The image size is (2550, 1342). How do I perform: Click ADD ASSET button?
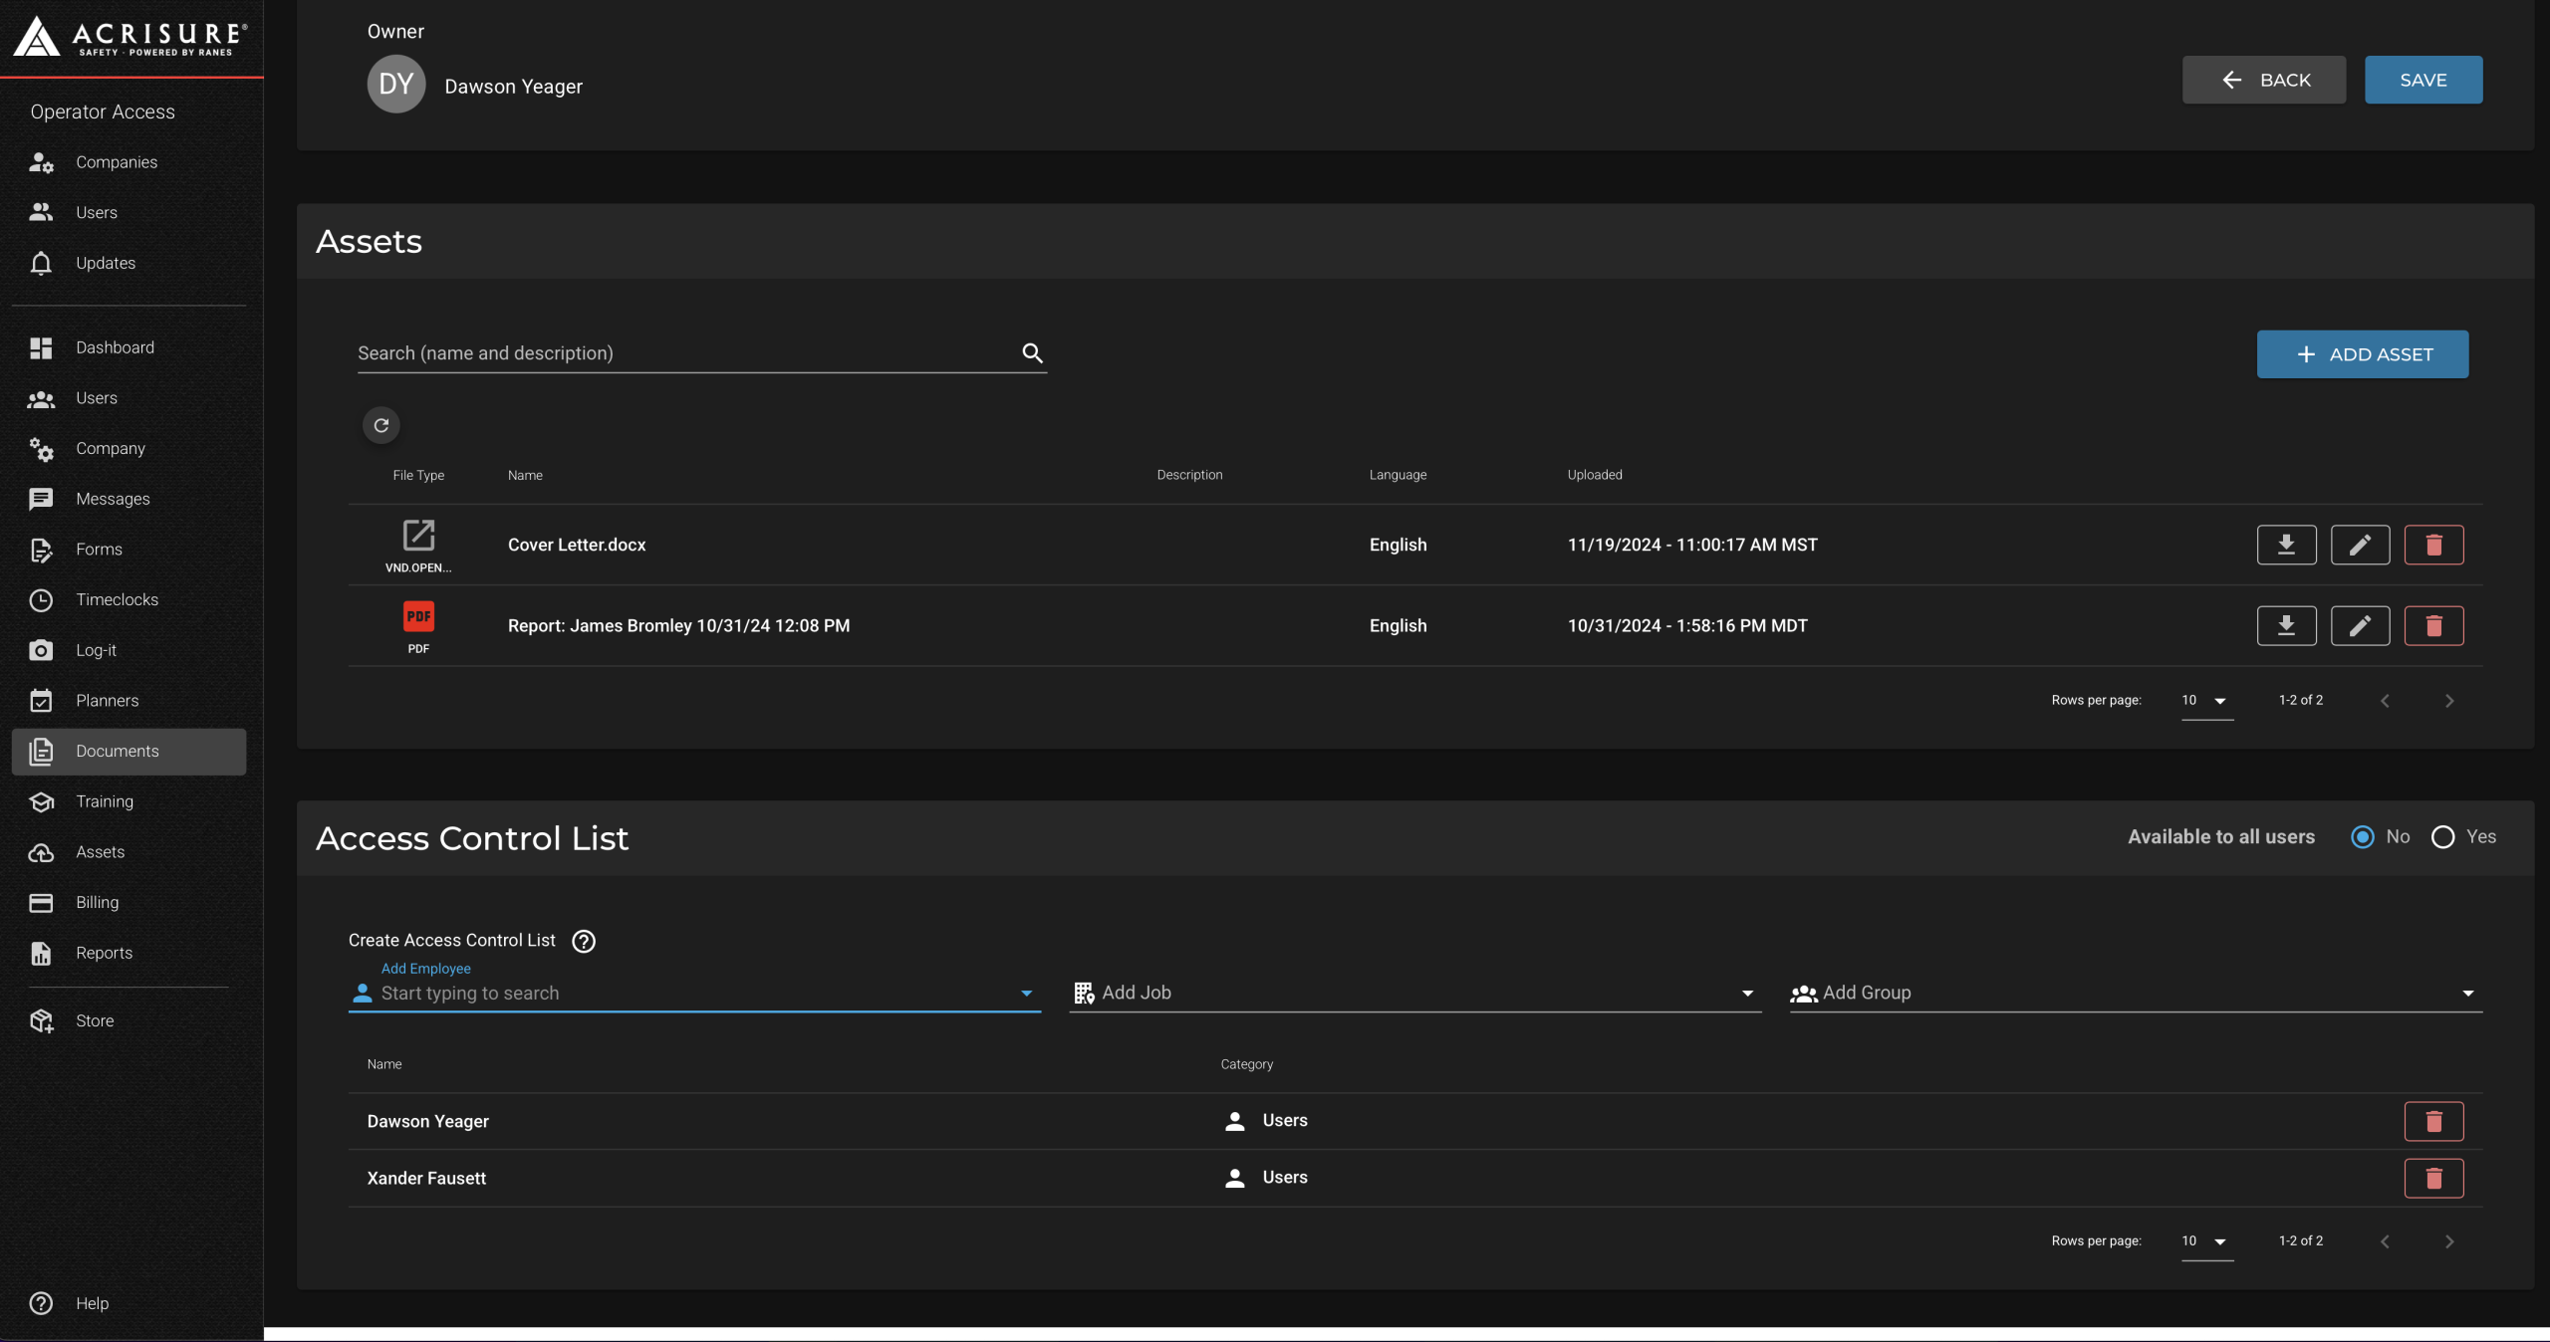pyautogui.click(x=2363, y=354)
